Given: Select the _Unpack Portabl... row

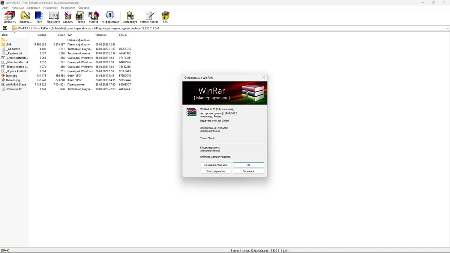Looking at the screenshot, I should point(67,71).
